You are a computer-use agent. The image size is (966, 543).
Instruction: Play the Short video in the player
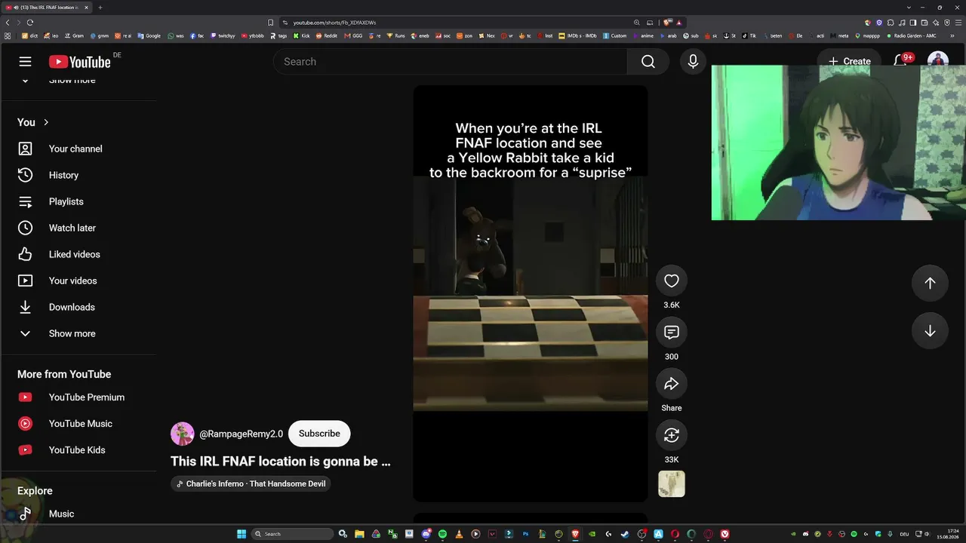531,293
